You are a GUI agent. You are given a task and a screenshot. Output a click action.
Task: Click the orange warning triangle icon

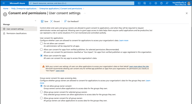coord(44,66)
